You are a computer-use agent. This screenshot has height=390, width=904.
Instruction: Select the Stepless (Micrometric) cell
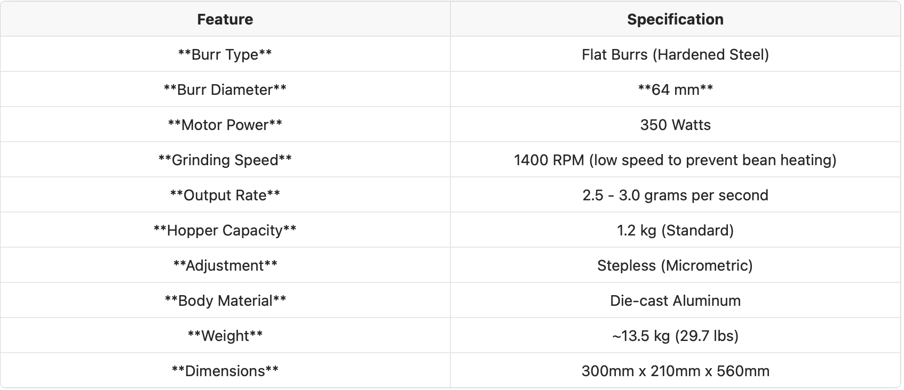click(675, 265)
